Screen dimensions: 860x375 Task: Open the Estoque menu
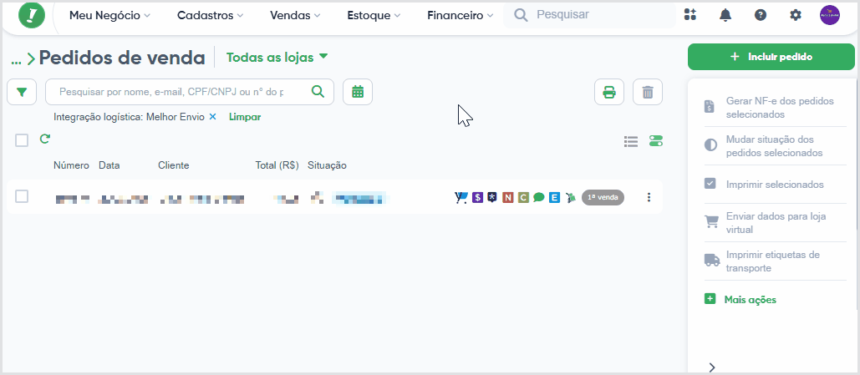[374, 16]
